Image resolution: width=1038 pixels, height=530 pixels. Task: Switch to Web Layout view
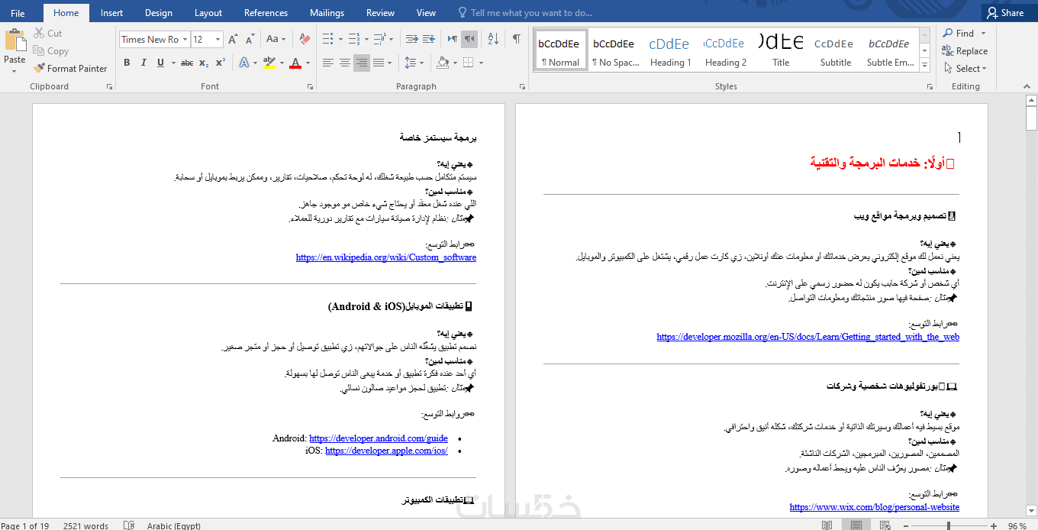coord(884,525)
